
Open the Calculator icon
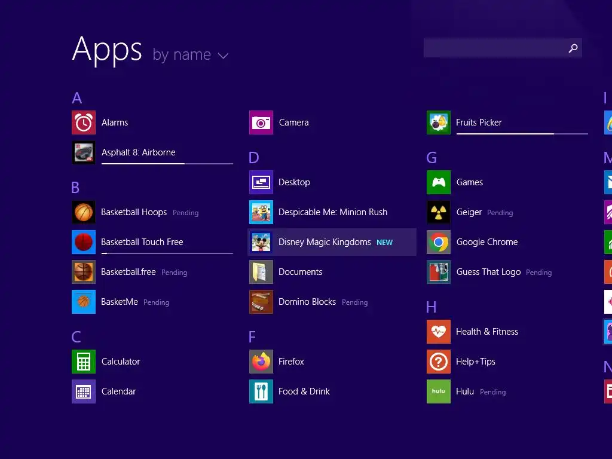pos(84,362)
